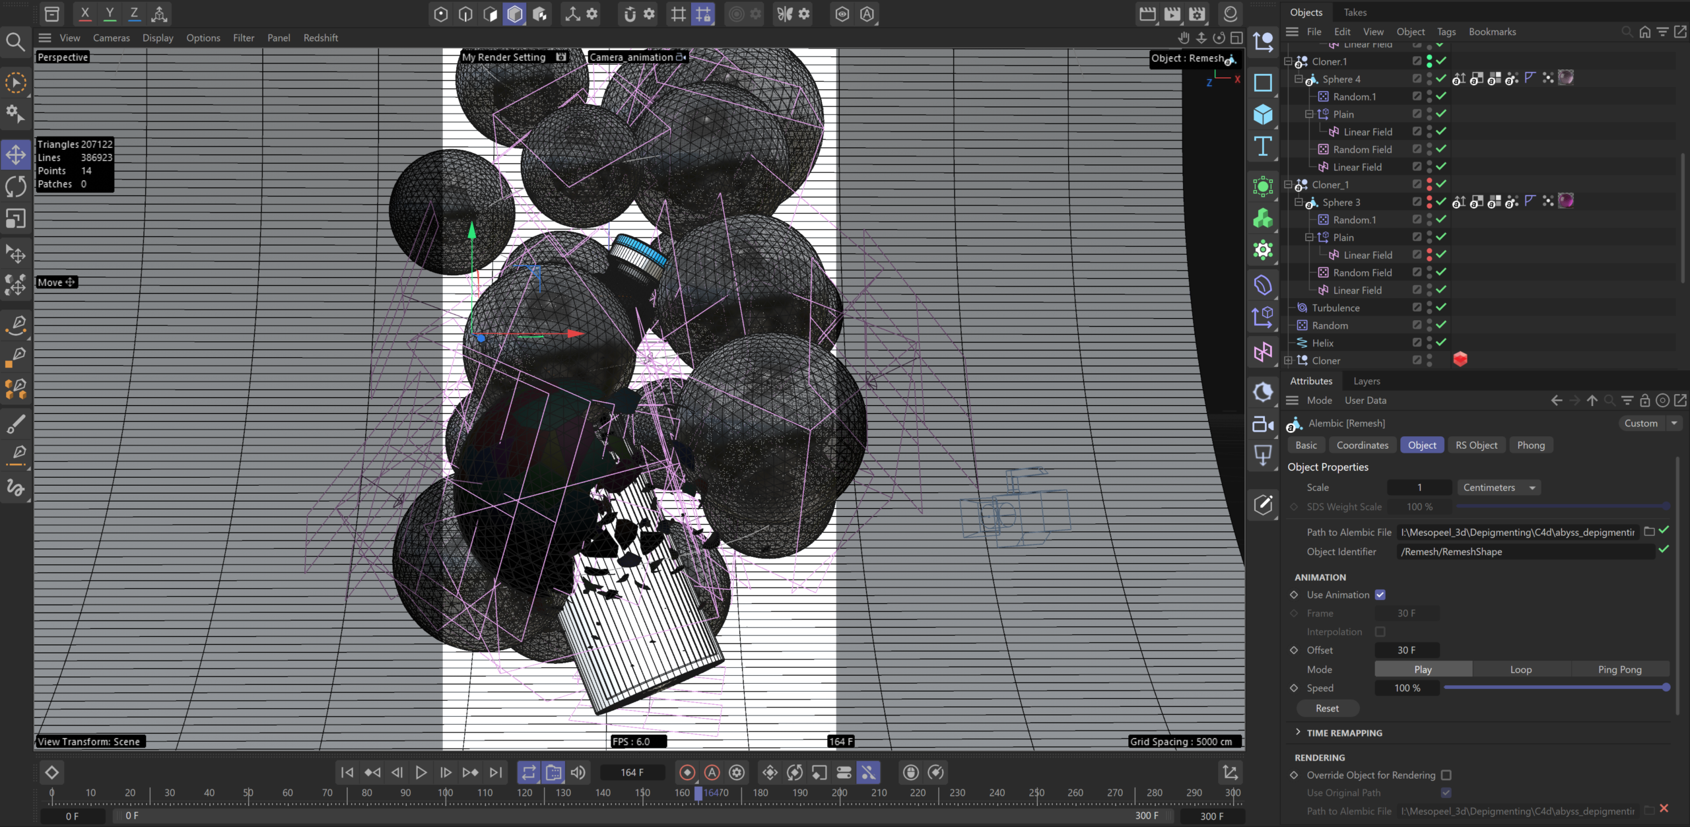The width and height of the screenshot is (1690, 827).
Task: Click the Reset button
Action: tap(1327, 708)
